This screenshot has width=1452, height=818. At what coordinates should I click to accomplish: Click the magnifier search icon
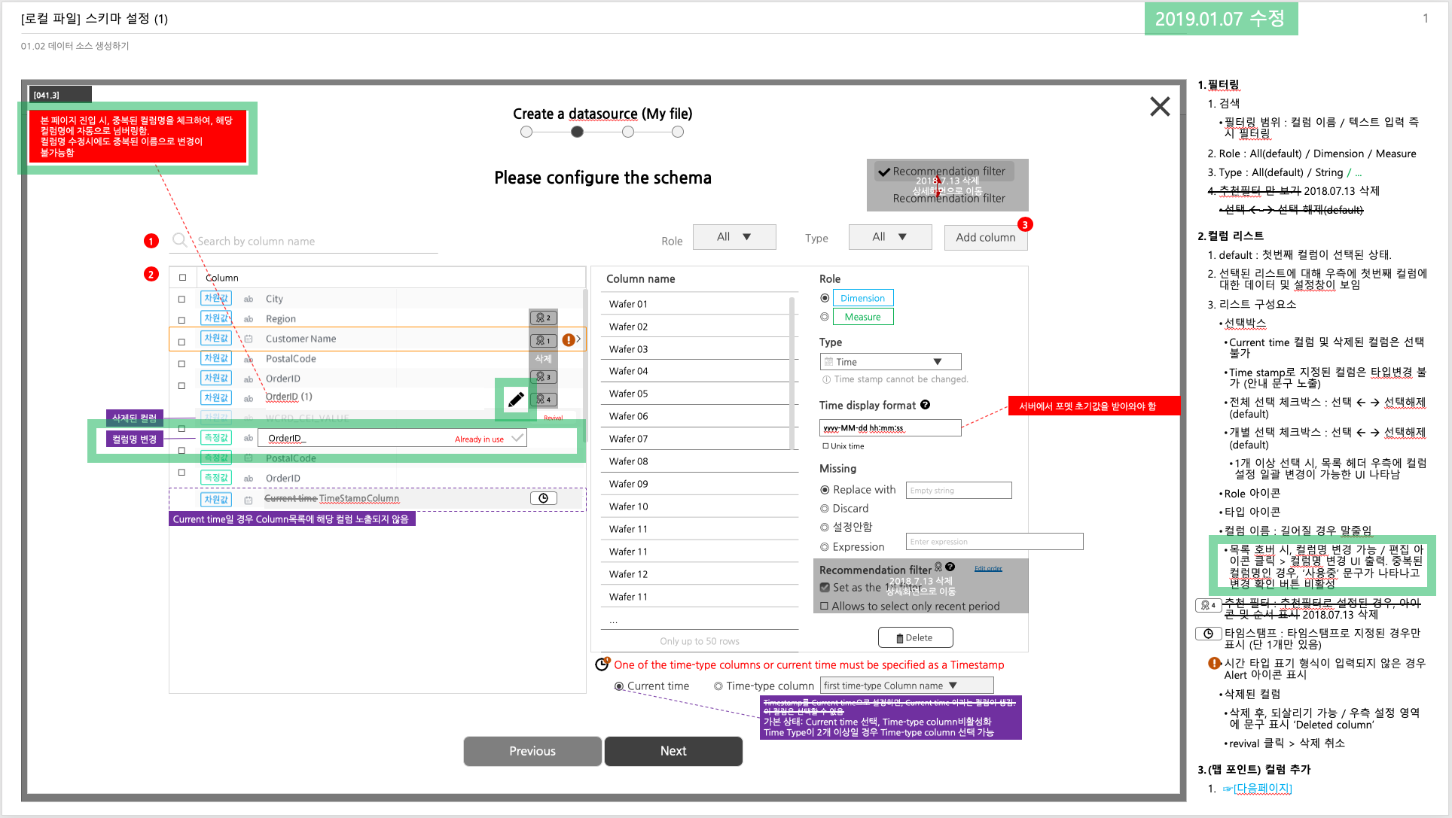pyautogui.click(x=179, y=241)
